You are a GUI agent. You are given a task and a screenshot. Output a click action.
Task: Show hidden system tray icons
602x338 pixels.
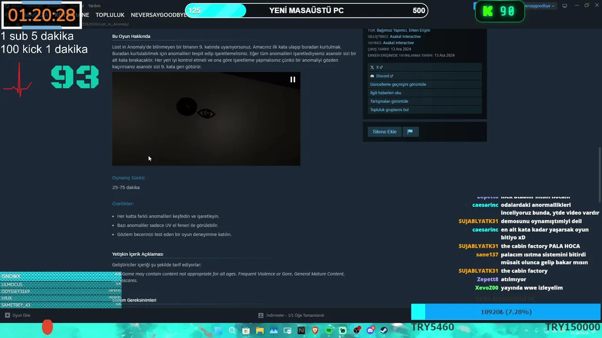point(527,330)
